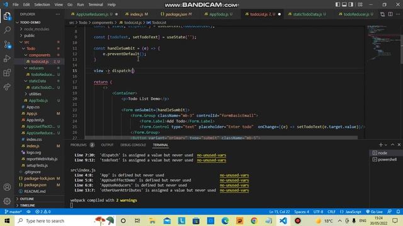Viewport: 403px width, 226px height.
Task: Open the Terminal menu
Action: [x=96, y=4]
